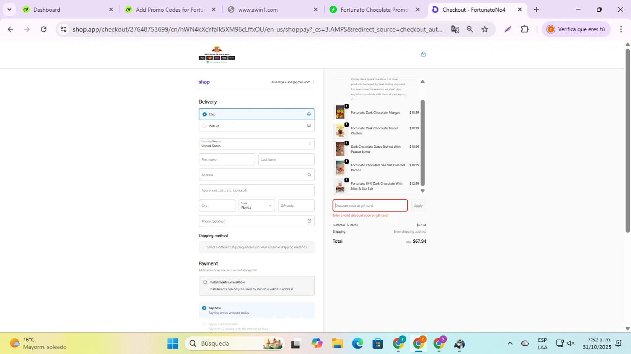Open Chrome's three-dot menu

tap(621, 29)
